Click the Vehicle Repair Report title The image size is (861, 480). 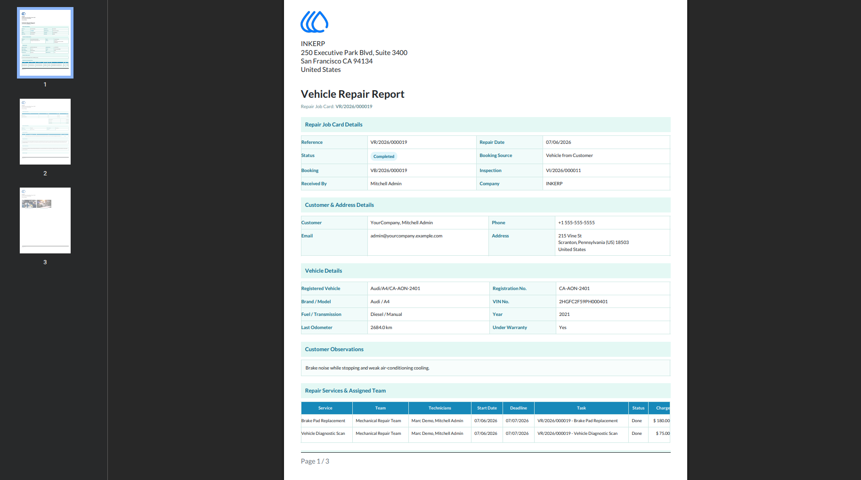(352, 94)
